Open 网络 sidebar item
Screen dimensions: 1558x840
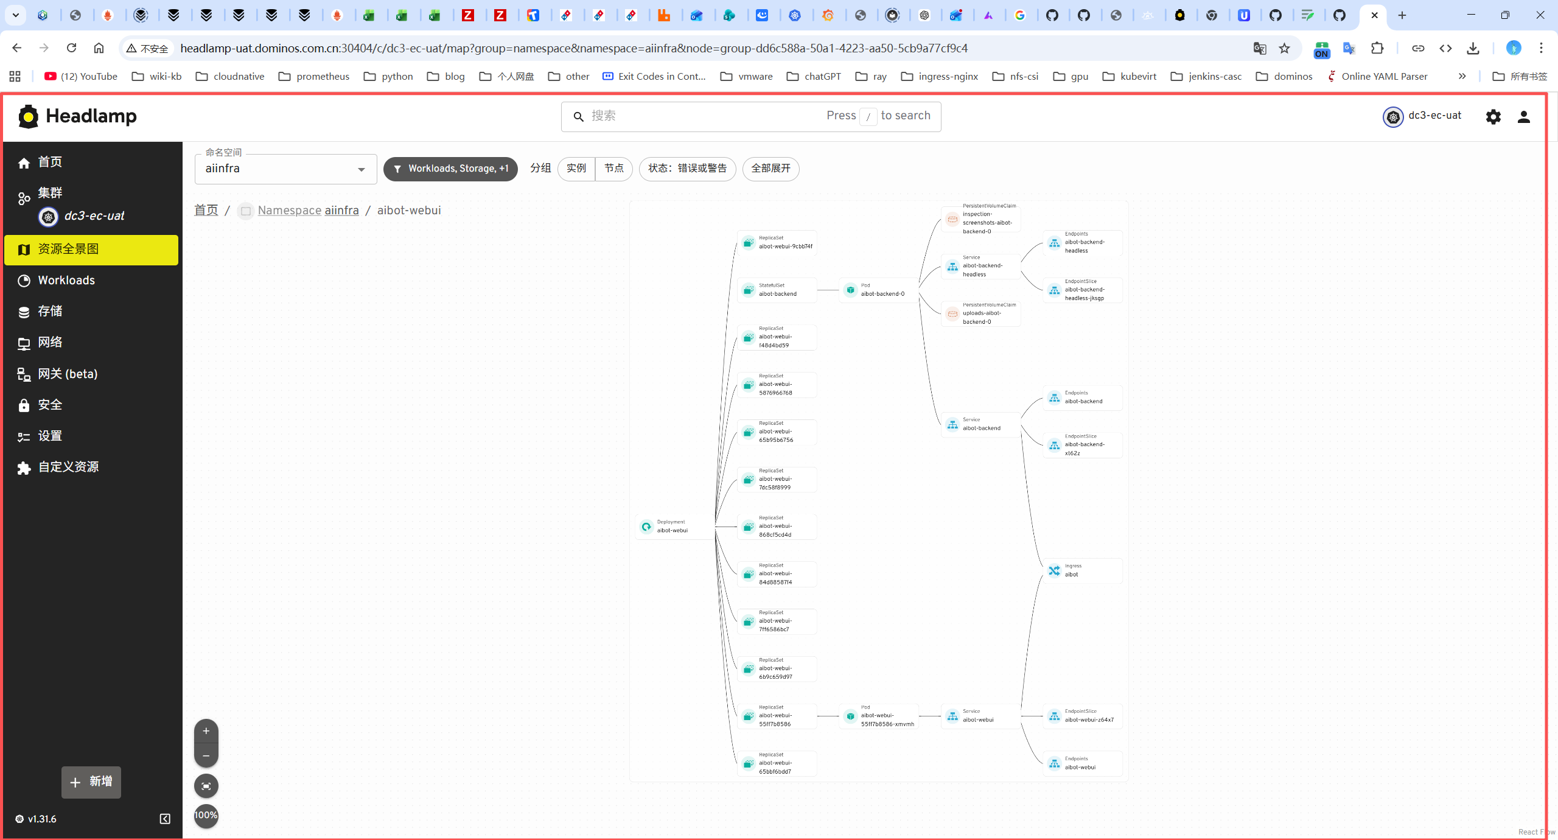click(91, 343)
